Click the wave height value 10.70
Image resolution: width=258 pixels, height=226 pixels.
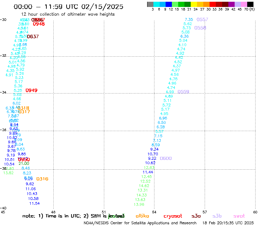(153, 154)
